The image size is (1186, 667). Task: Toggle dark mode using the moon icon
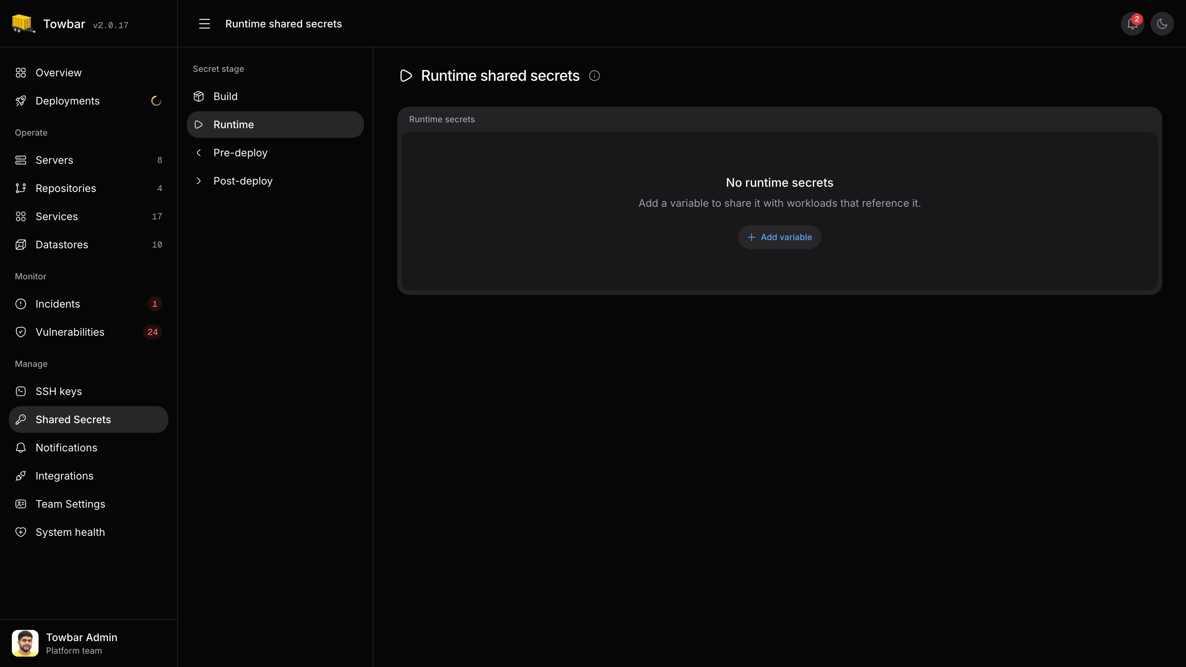pos(1162,24)
